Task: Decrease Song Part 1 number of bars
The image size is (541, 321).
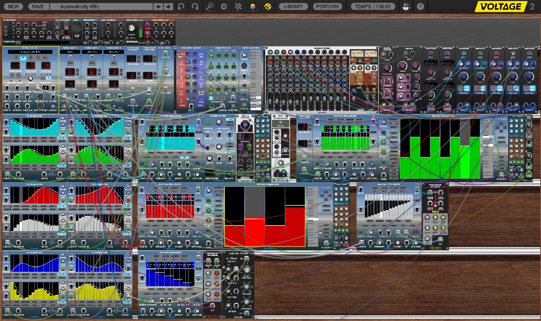Action: [x=77, y=74]
